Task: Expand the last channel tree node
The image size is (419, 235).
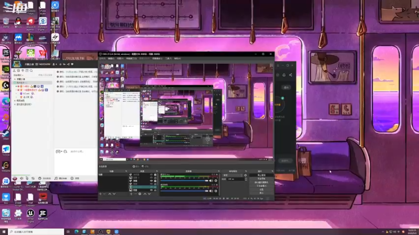Action: click(x=15, y=104)
